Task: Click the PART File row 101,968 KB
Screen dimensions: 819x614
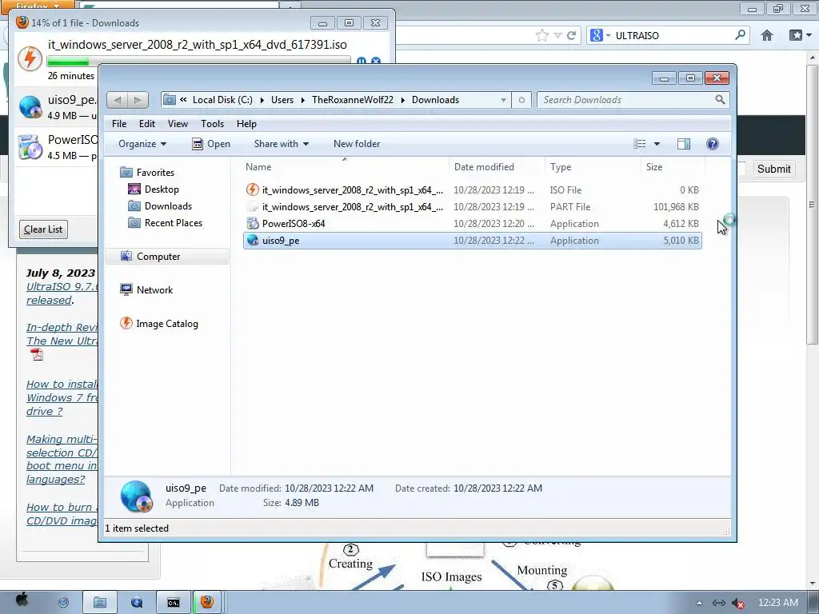Action: coord(473,207)
